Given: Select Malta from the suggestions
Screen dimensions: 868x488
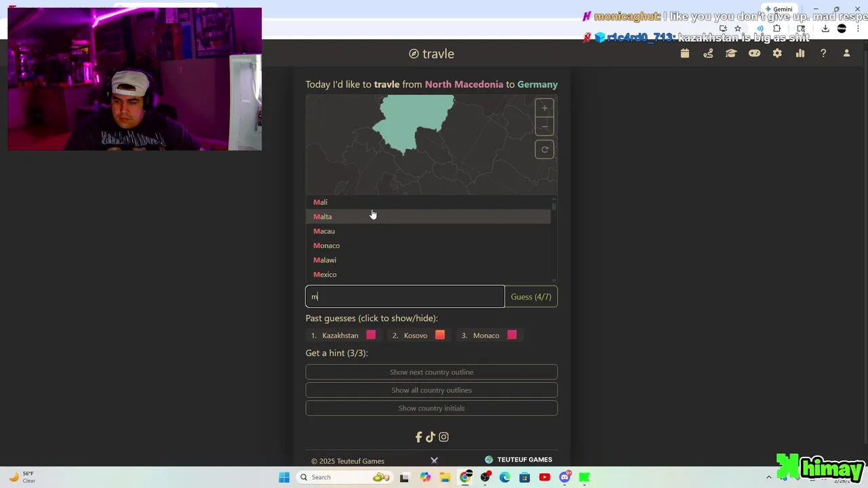Looking at the screenshot, I should tap(428, 216).
